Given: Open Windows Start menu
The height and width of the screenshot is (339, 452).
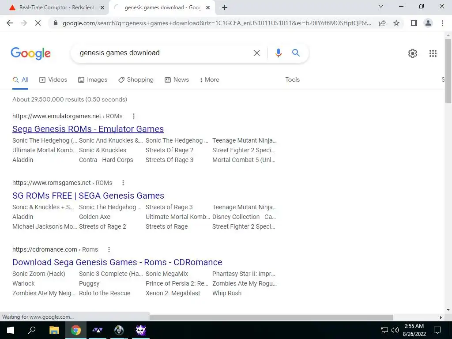Looking at the screenshot, I should pyautogui.click(x=10, y=330).
